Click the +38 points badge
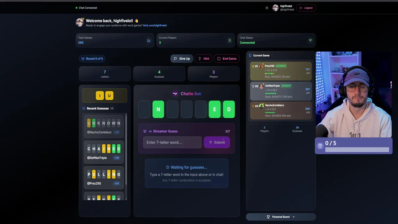The height and width of the screenshot is (224, 398). [117, 158]
